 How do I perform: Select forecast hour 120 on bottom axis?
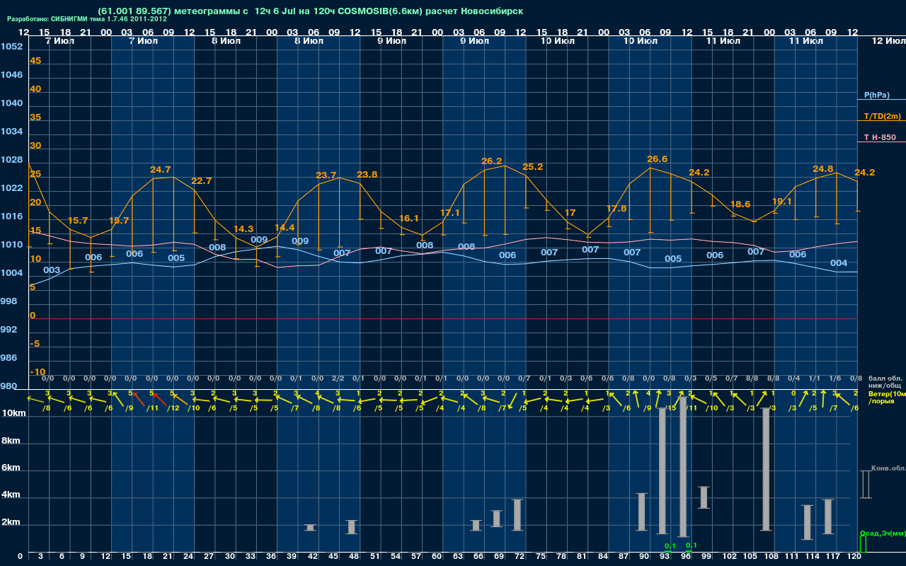(854, 557)
